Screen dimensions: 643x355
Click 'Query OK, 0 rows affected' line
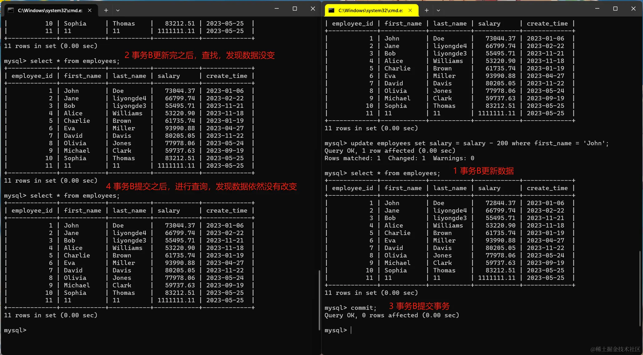[392, 315]
